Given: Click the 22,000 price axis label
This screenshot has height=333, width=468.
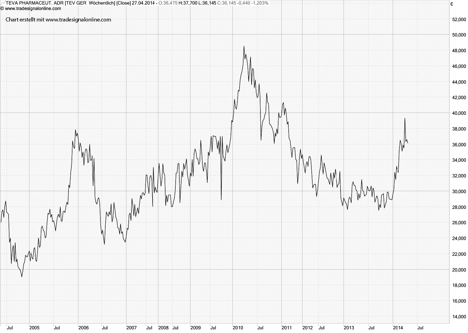Looking at the screenshot, I should [x=459, y=254].
